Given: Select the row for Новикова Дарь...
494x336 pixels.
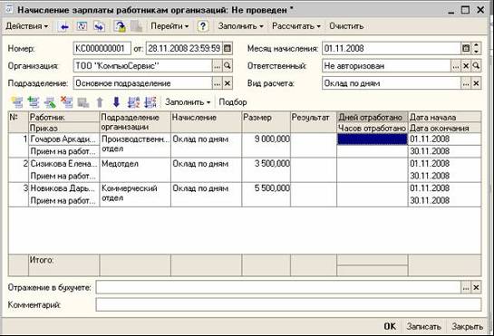Looking at the screenshot, I should 245,195.
